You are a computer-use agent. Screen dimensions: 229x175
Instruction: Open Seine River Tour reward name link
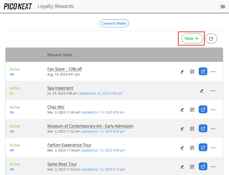coord(62,164)
